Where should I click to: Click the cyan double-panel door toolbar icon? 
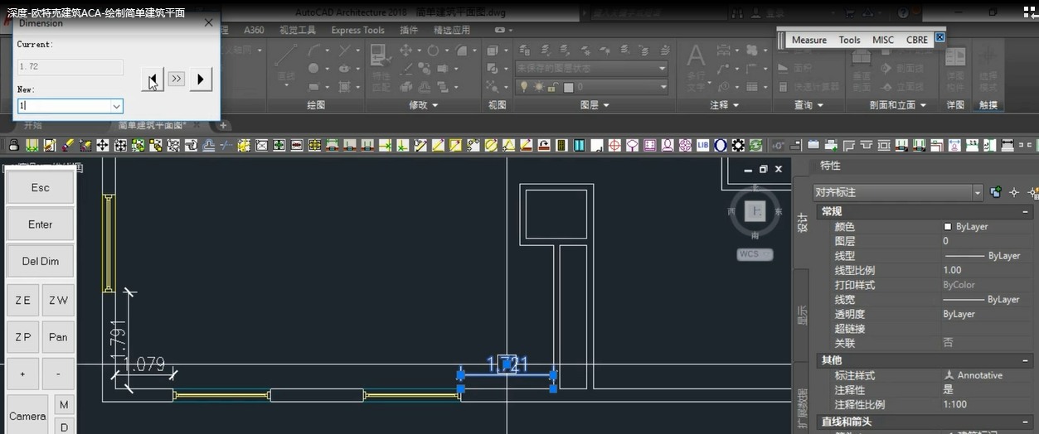[579, 145]
